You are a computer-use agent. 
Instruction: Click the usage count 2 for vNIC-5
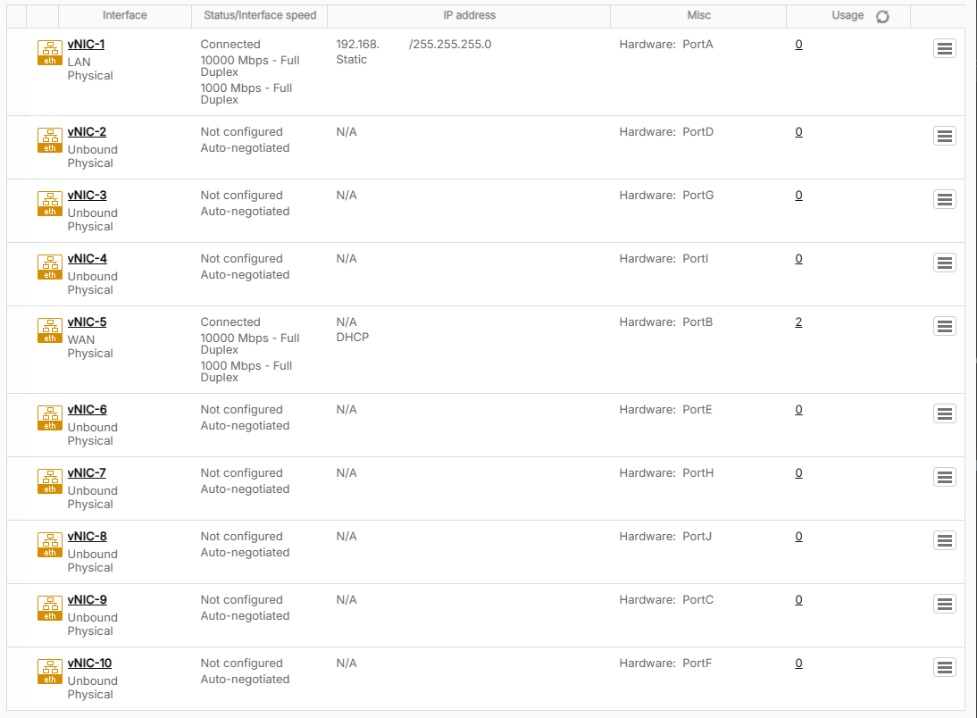point(798,321)
